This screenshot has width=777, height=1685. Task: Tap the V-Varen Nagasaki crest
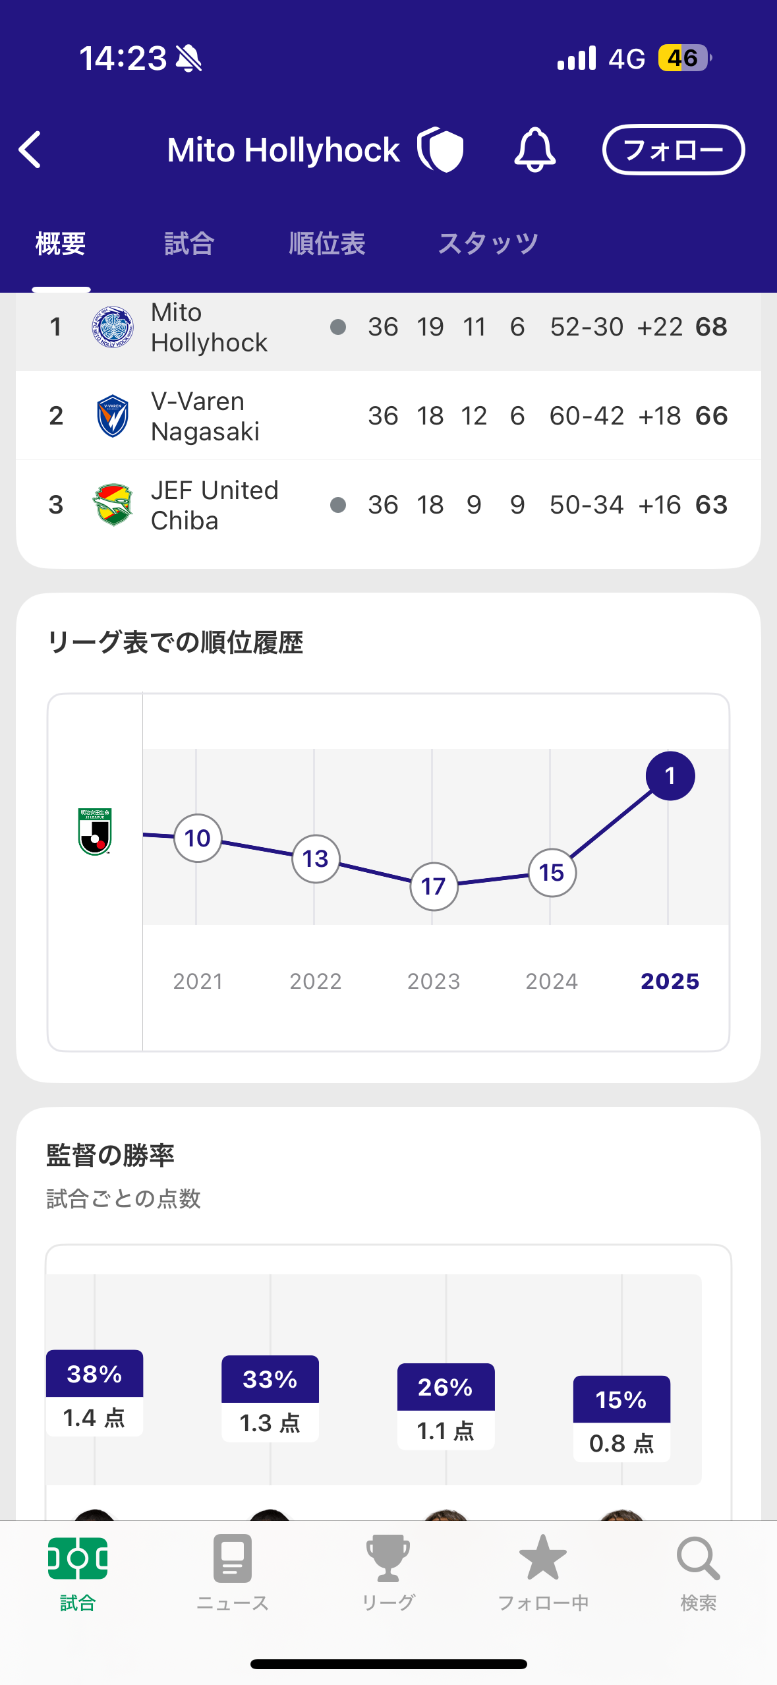point(113,416)
